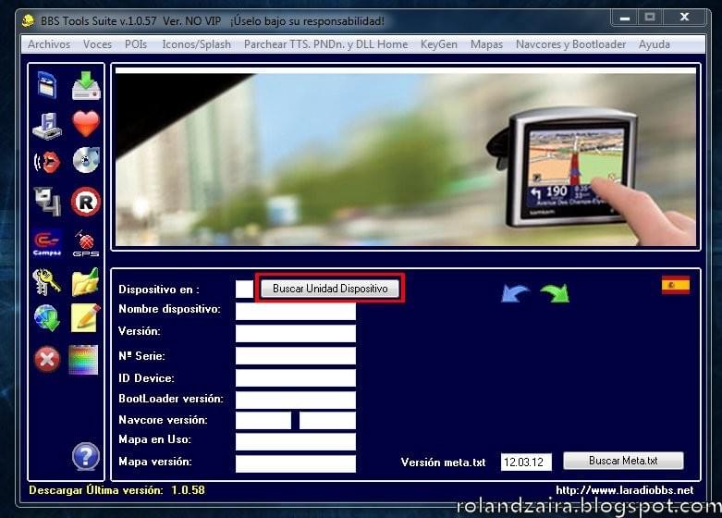Click the Versión input field
The height and width of the screenshot is (518, 722).
pyautogui.click(x=296, y=333)
